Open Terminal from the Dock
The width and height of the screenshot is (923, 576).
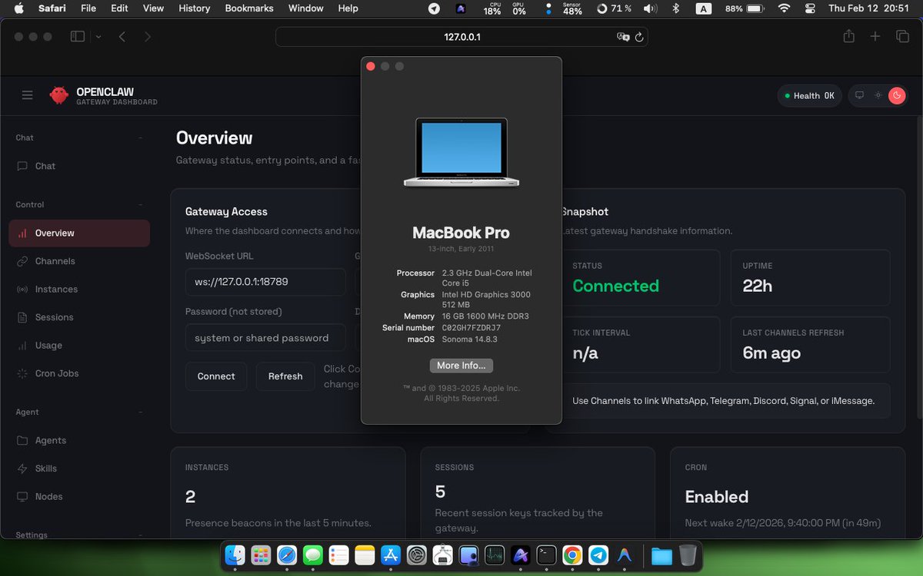coord(546,554)
